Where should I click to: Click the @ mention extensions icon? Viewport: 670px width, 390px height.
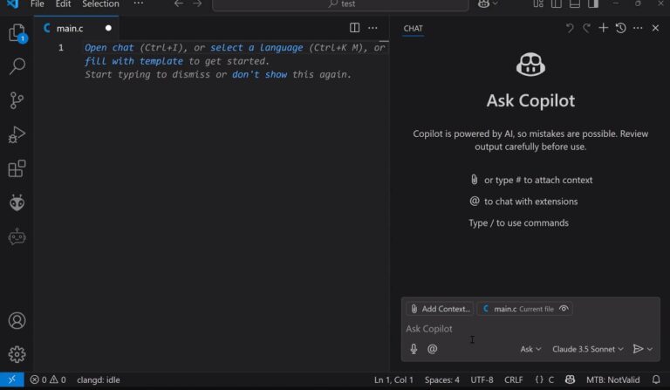point(433,349)
